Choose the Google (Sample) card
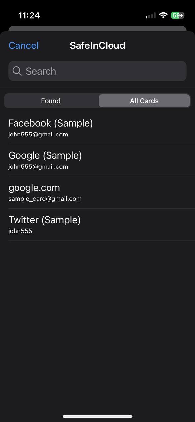The width and height of the screenshot is (195, 422). click(x=97, y=160)
